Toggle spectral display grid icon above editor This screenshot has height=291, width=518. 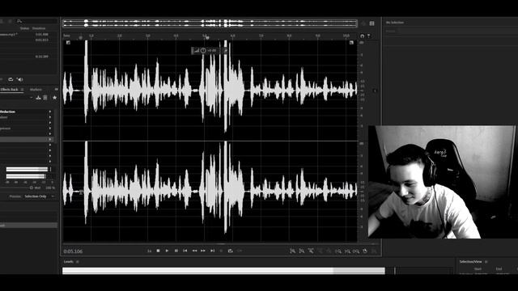tap(372, 23)
